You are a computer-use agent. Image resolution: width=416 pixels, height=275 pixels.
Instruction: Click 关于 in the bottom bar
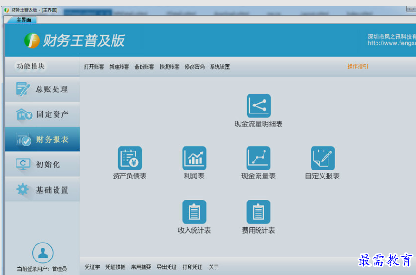(x=214, y=267)
